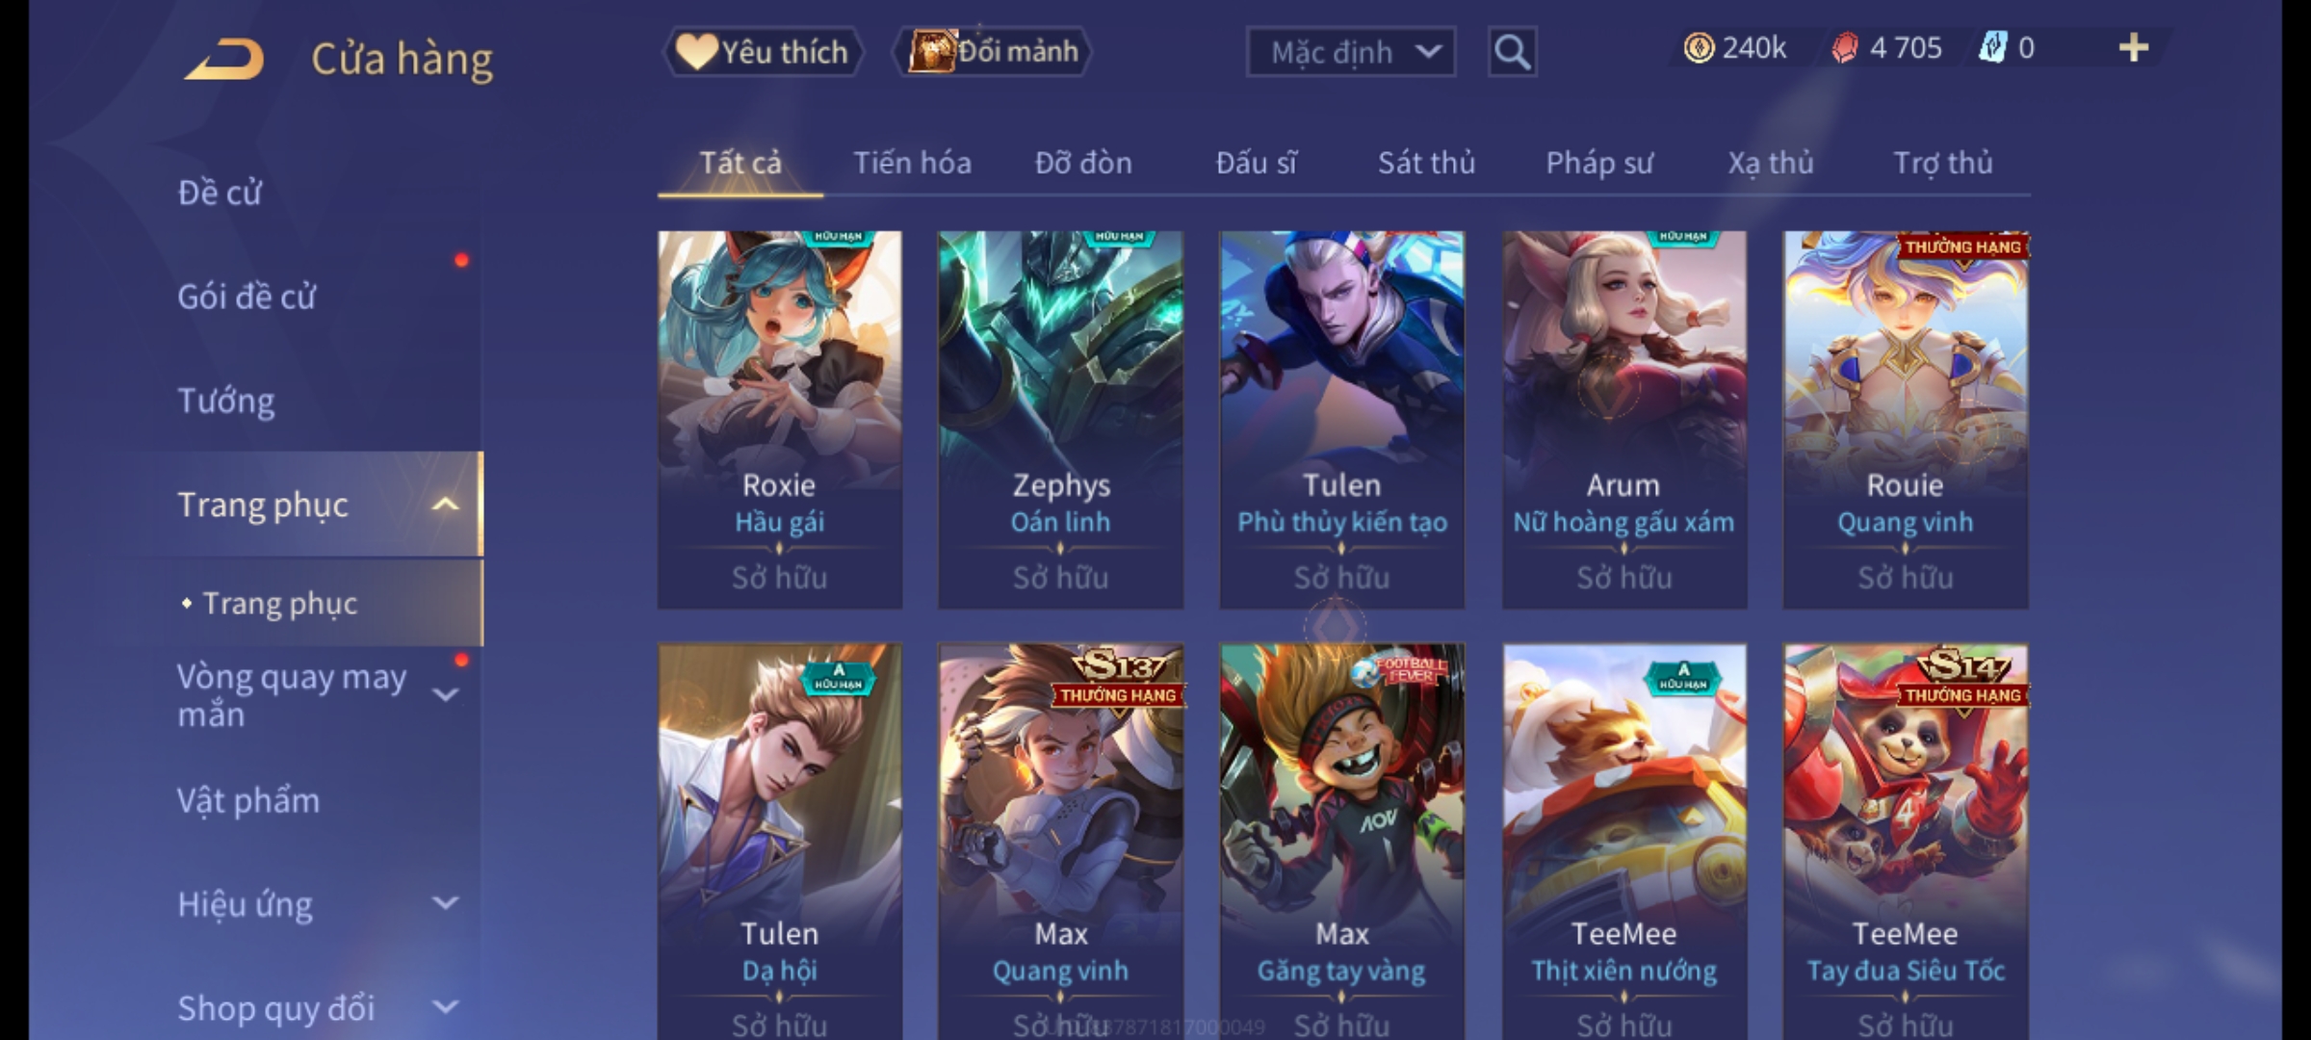Open Yêu thích heart favorites
Viewport: 2311px width, 1040px height.
(x=763, y=52)
